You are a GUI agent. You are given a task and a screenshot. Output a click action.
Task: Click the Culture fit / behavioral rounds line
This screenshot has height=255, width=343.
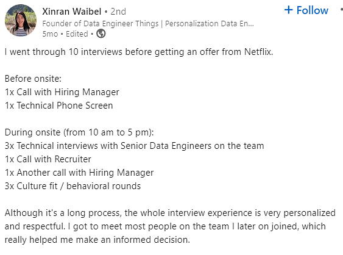coord(72,186)
